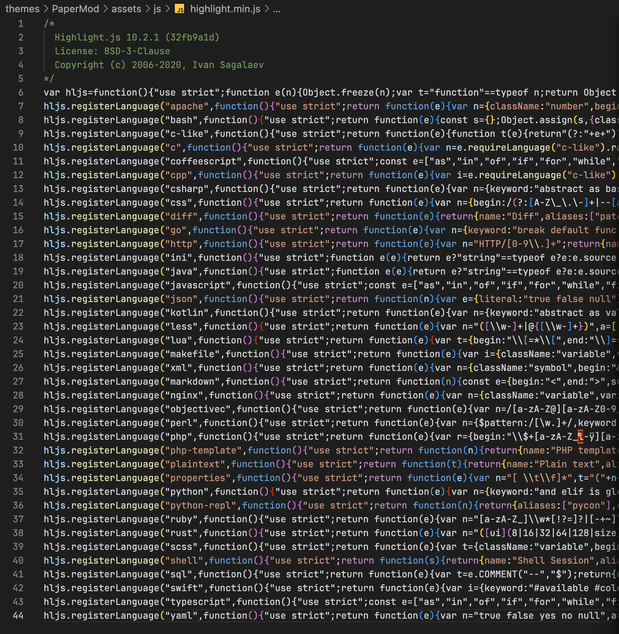Open the "themes" breadcrumb dropdown
This screenshot has width=619, height=634.
(x=23, y=9)
